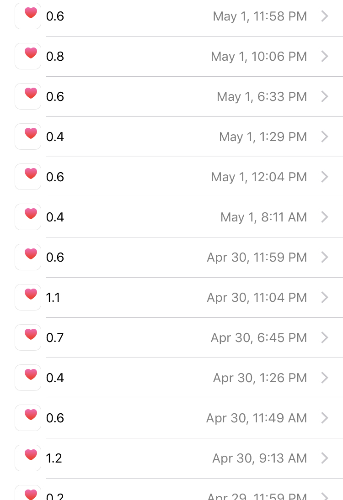The width and height of the screenshot is (343, 500).
Task: Expand the Apr 30, 1:26 PM entry chevron
Action: [x=324, y=378]
